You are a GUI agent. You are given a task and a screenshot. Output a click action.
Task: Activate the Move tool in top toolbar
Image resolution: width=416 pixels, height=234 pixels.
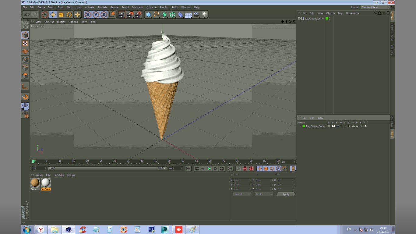53,14
